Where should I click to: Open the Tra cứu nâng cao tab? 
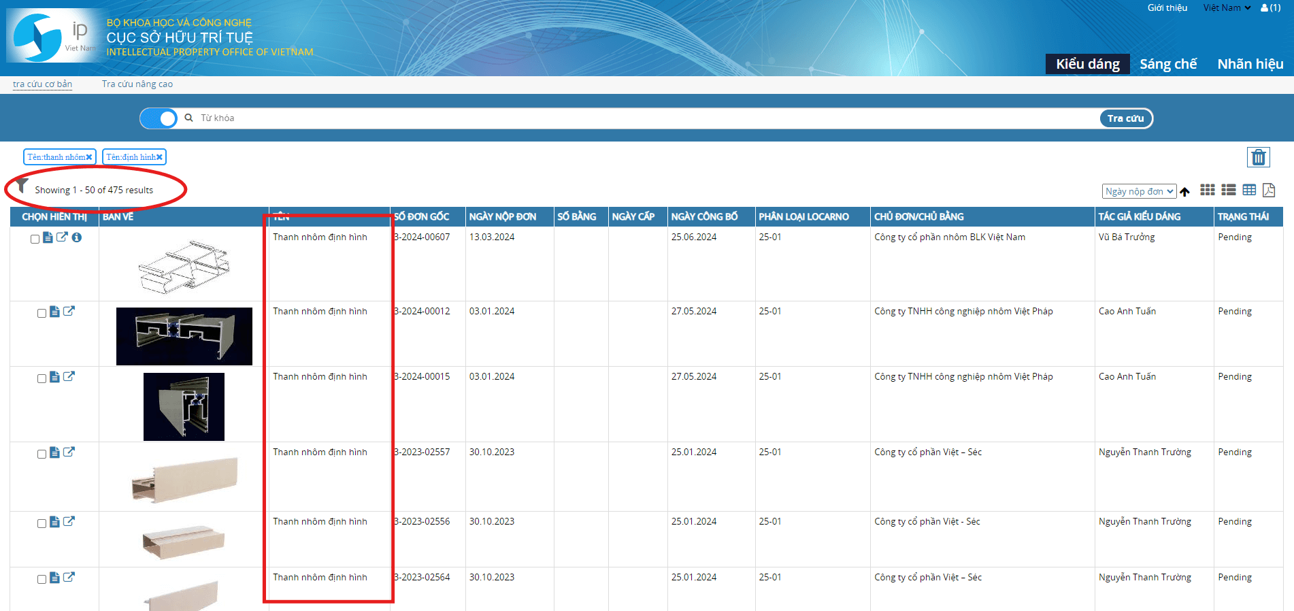click(137, 84)
